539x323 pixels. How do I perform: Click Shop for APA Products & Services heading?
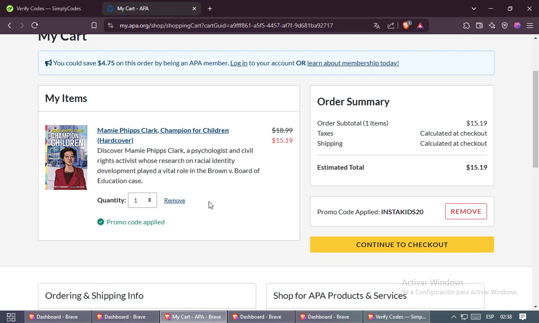[340, 296]
